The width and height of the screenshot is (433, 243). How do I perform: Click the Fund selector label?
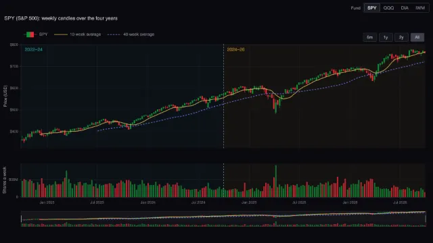pos(356,7)
